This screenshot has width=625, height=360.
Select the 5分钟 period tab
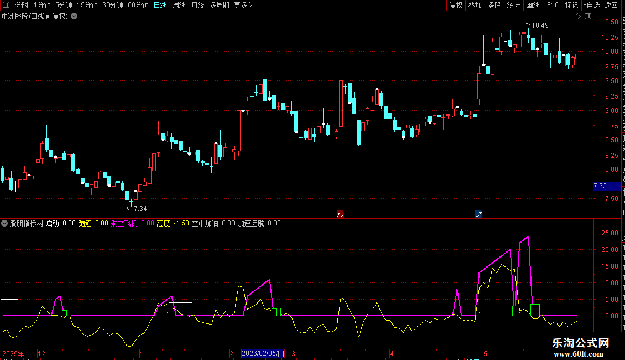(x=64, y=5)
